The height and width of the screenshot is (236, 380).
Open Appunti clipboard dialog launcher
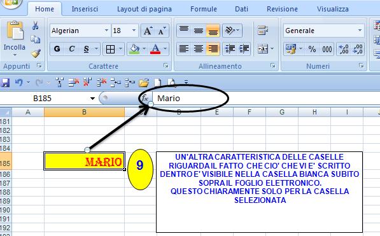pyautogui.click(x=39, y=66)
